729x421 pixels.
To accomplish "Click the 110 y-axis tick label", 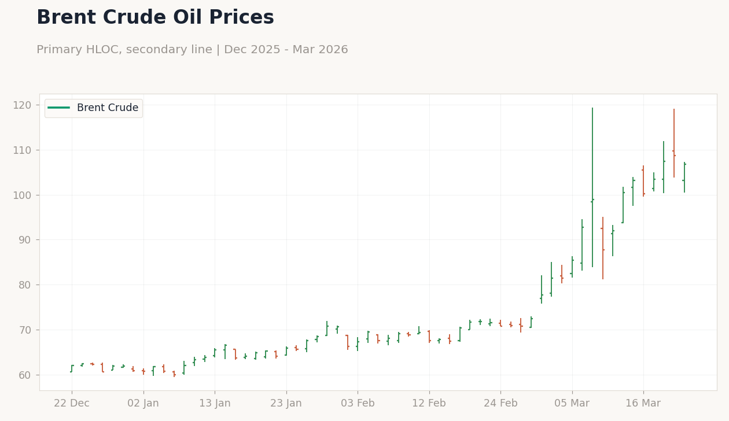I will point(22,150).
